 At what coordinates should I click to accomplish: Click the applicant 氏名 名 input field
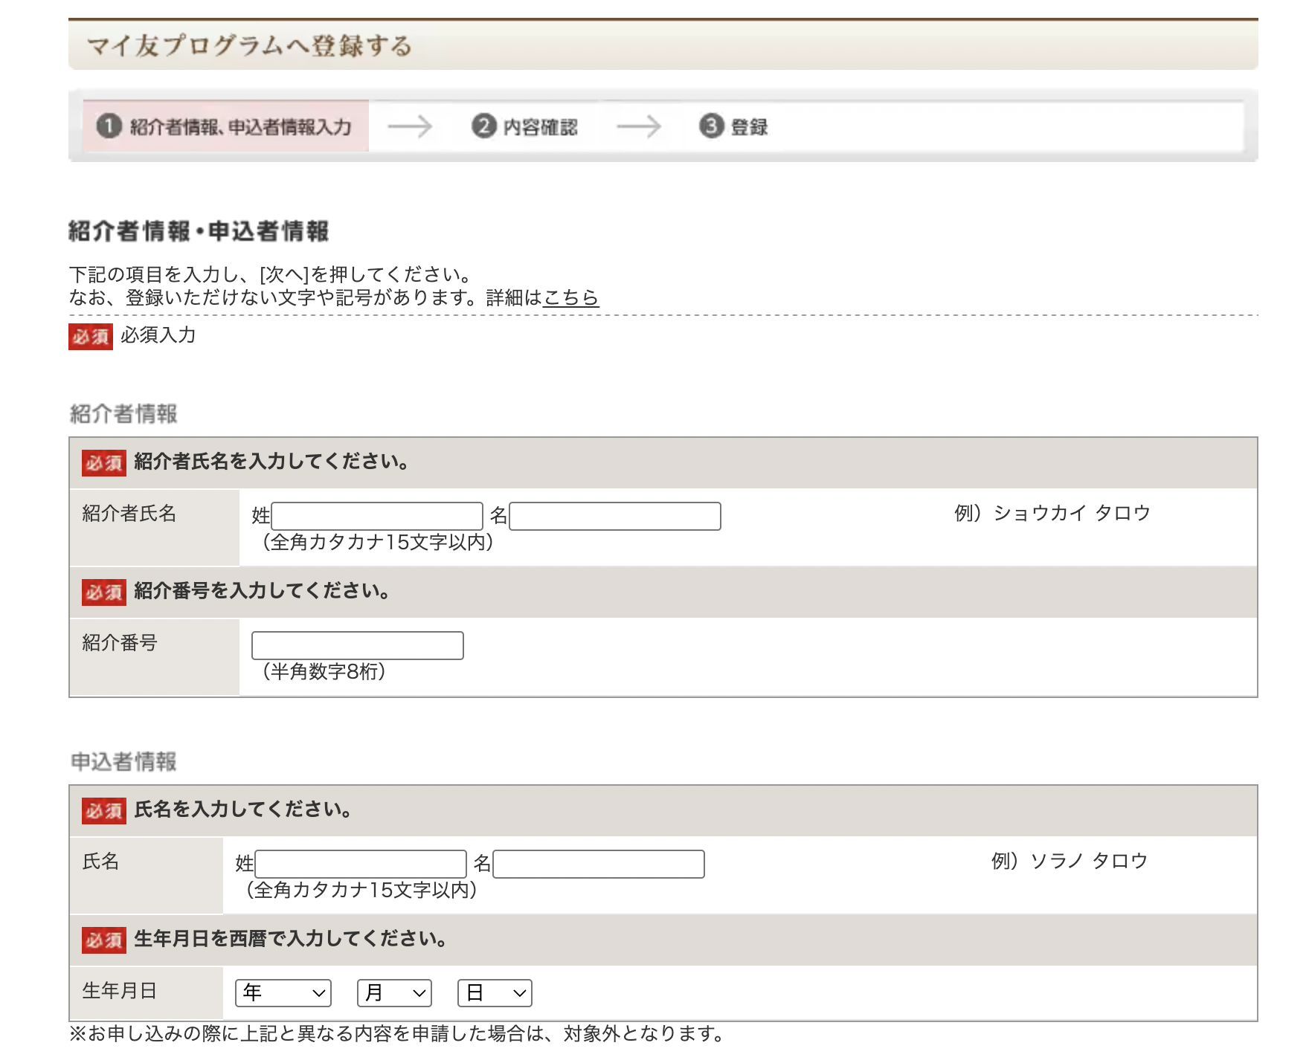coord(599,864)
